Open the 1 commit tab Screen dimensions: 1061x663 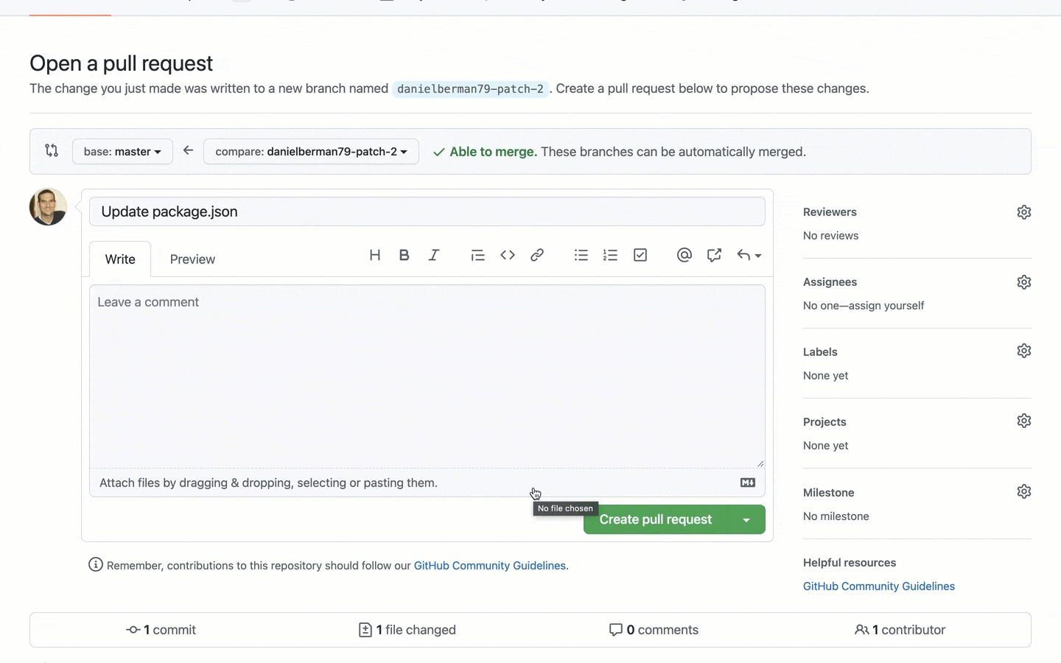161,630
